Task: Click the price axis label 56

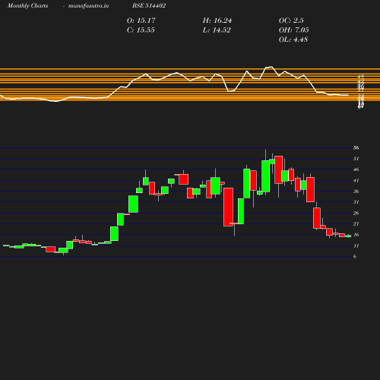Action: click(356, 148)
